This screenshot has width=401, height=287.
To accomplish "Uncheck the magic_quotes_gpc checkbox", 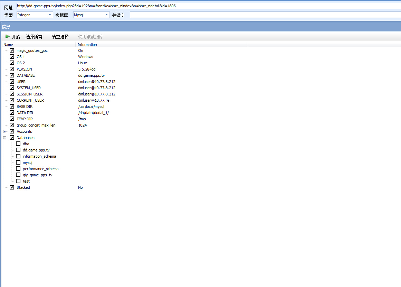I will click(12, 50).
